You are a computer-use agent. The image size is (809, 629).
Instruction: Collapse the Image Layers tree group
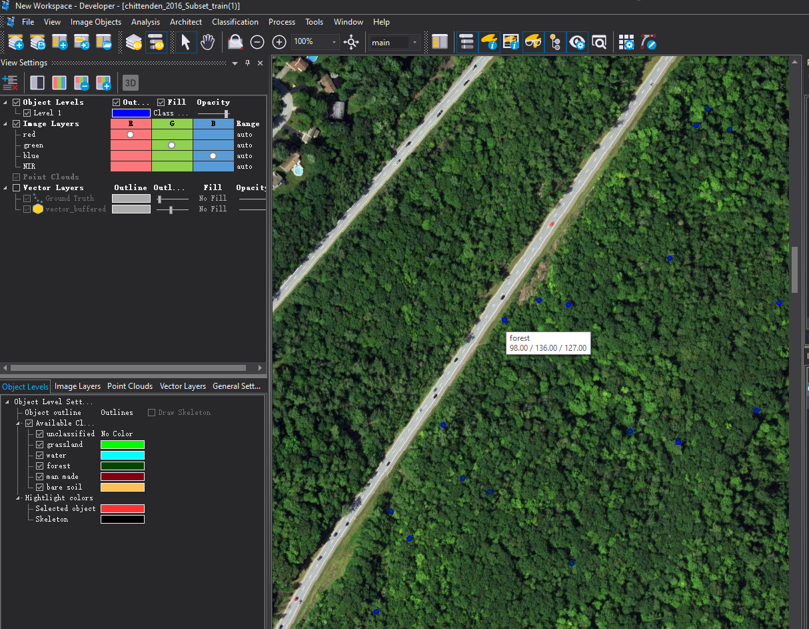(x=6, y=124)
